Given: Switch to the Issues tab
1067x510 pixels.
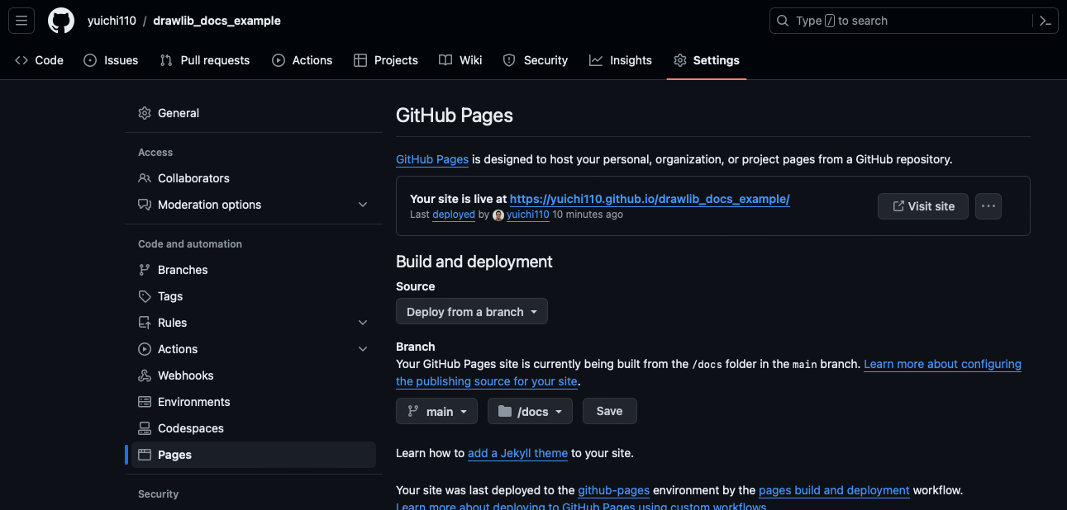Looking at the screenshot, I should tap(111, 60).
